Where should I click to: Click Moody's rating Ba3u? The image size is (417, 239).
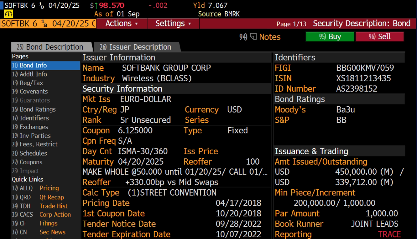[x=345, y=110]
